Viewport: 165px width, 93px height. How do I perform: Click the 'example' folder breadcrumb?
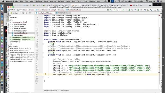click(52, 10)
